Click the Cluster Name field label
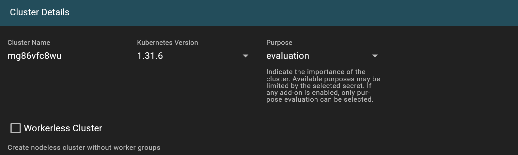This screenshot has height=155, width=518. click(x=29, y=43)
